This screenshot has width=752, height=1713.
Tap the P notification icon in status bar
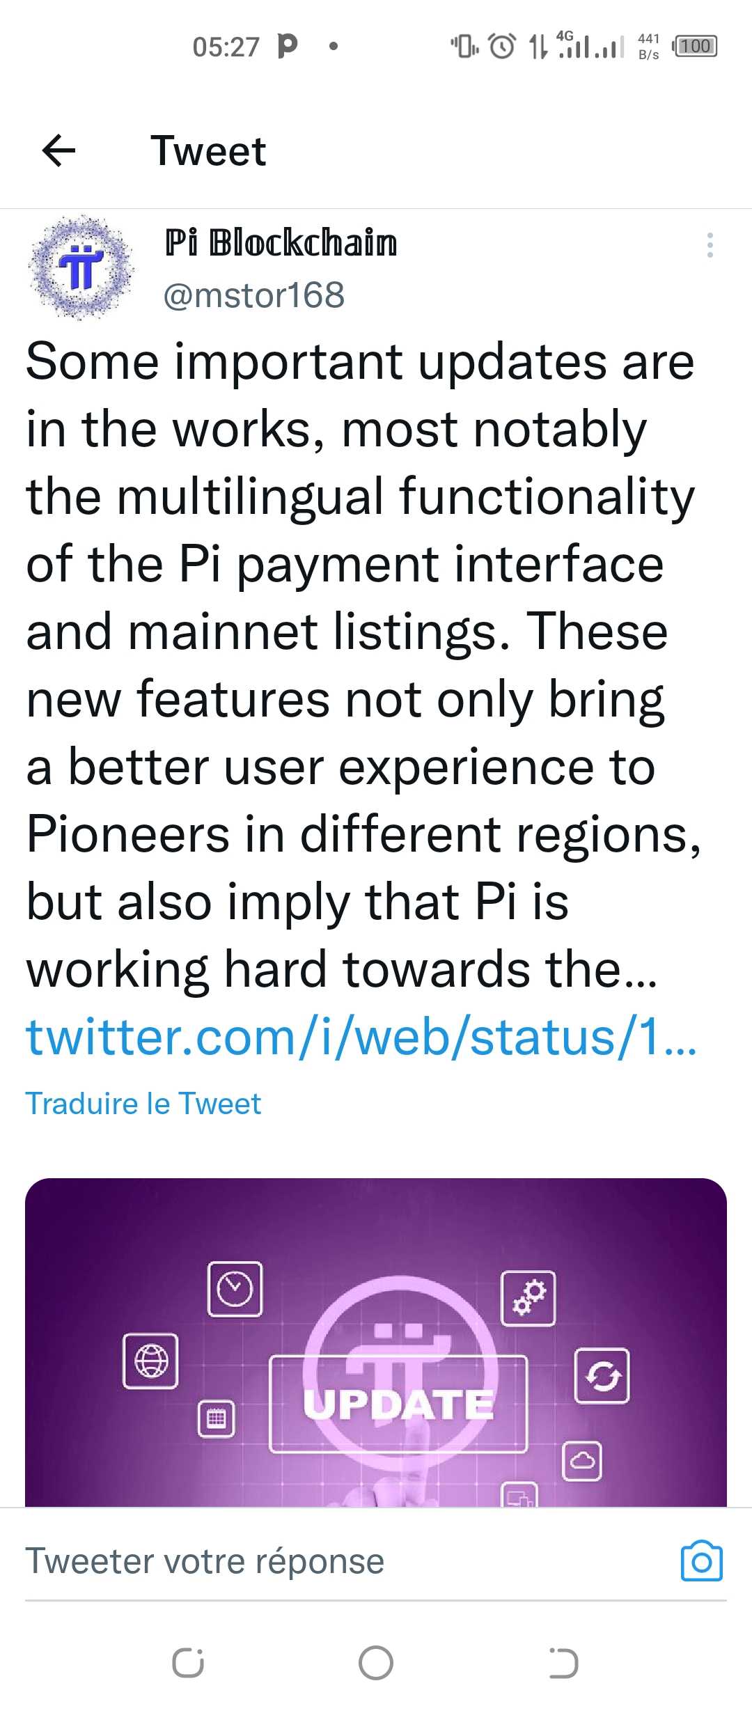[287, 46]
